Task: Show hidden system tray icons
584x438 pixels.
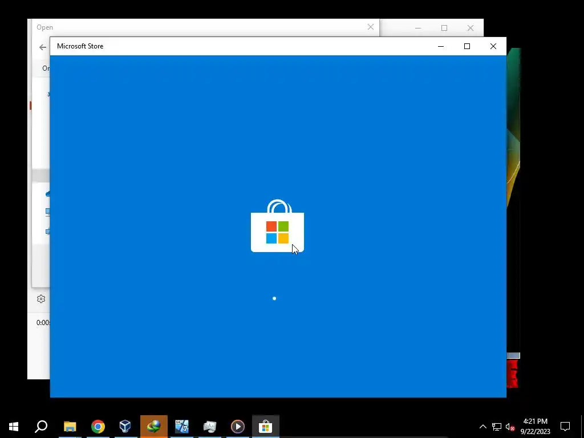Action: tap(482, 427)
